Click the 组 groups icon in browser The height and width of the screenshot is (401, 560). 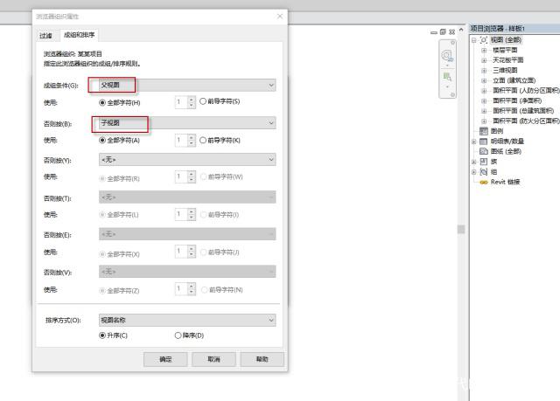[x=484, y=171]
